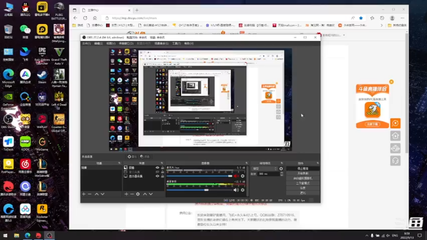Click Start Virtual Camera button in OBS
This screenshot has height=240, width=427.
click(x=303, y=179)
